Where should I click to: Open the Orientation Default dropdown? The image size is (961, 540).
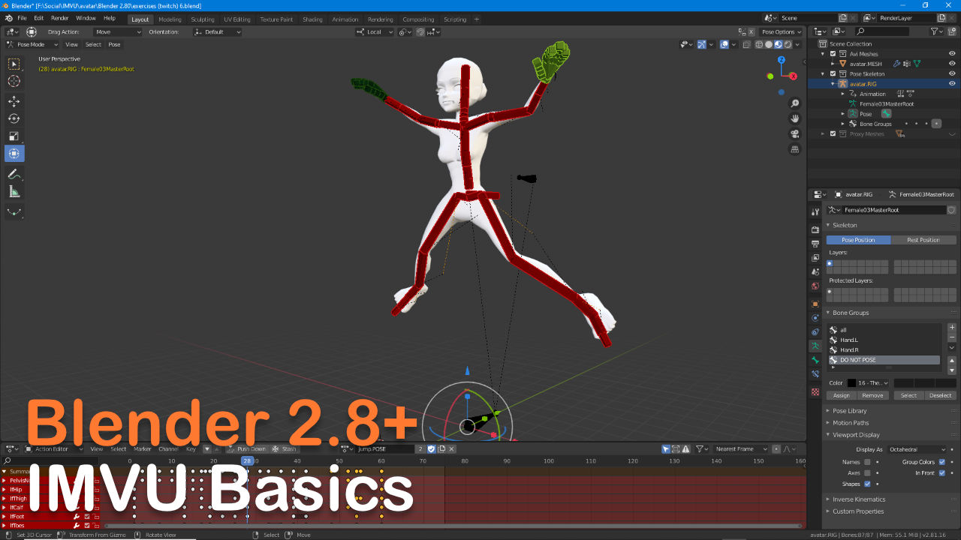[x=217, y=32]
